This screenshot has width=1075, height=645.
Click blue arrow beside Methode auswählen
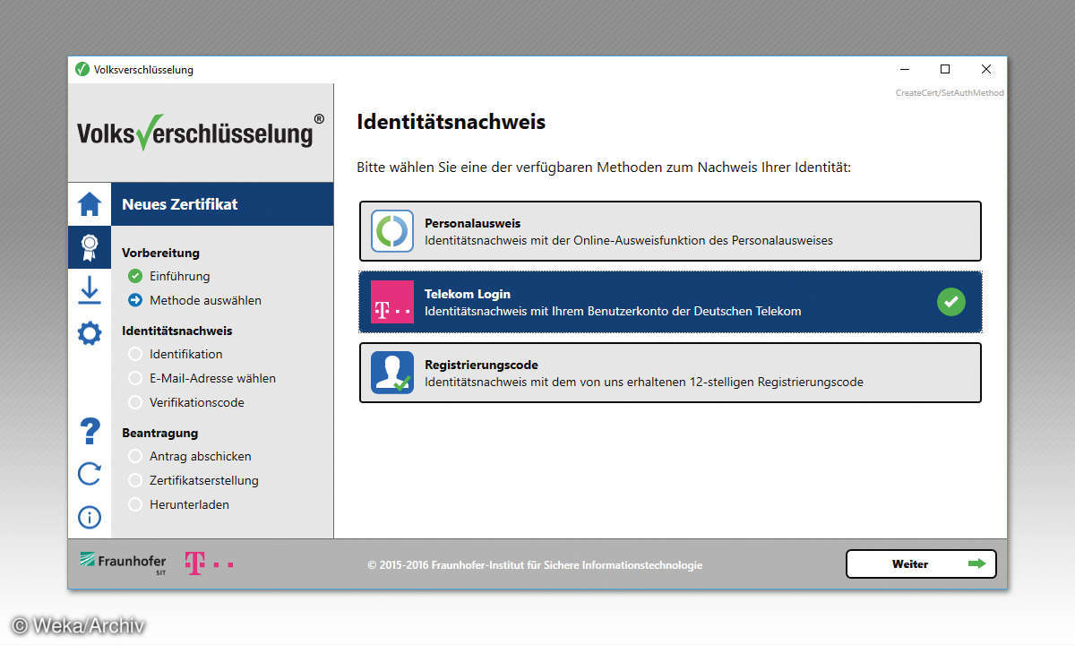click(x=135, y=300)
